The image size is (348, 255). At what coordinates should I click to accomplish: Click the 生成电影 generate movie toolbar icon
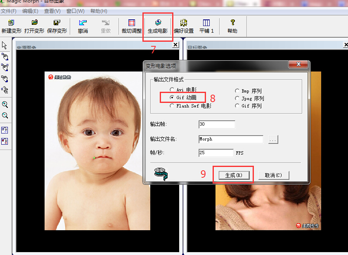[x=158, y=26]
